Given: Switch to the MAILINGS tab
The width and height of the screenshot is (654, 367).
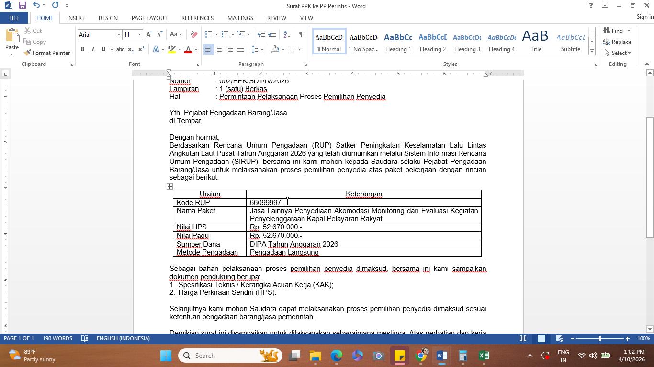Looking at the screenshot, I should pyautogui.click(x=240, y=18).
